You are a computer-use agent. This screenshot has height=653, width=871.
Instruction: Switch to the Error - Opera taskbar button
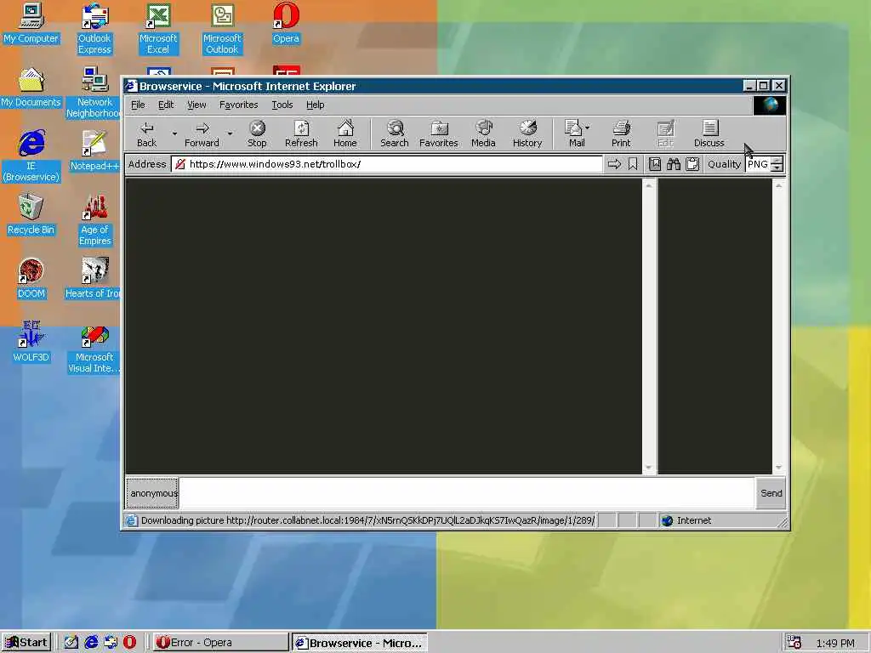pyautogui.click(x=220, y=643)
